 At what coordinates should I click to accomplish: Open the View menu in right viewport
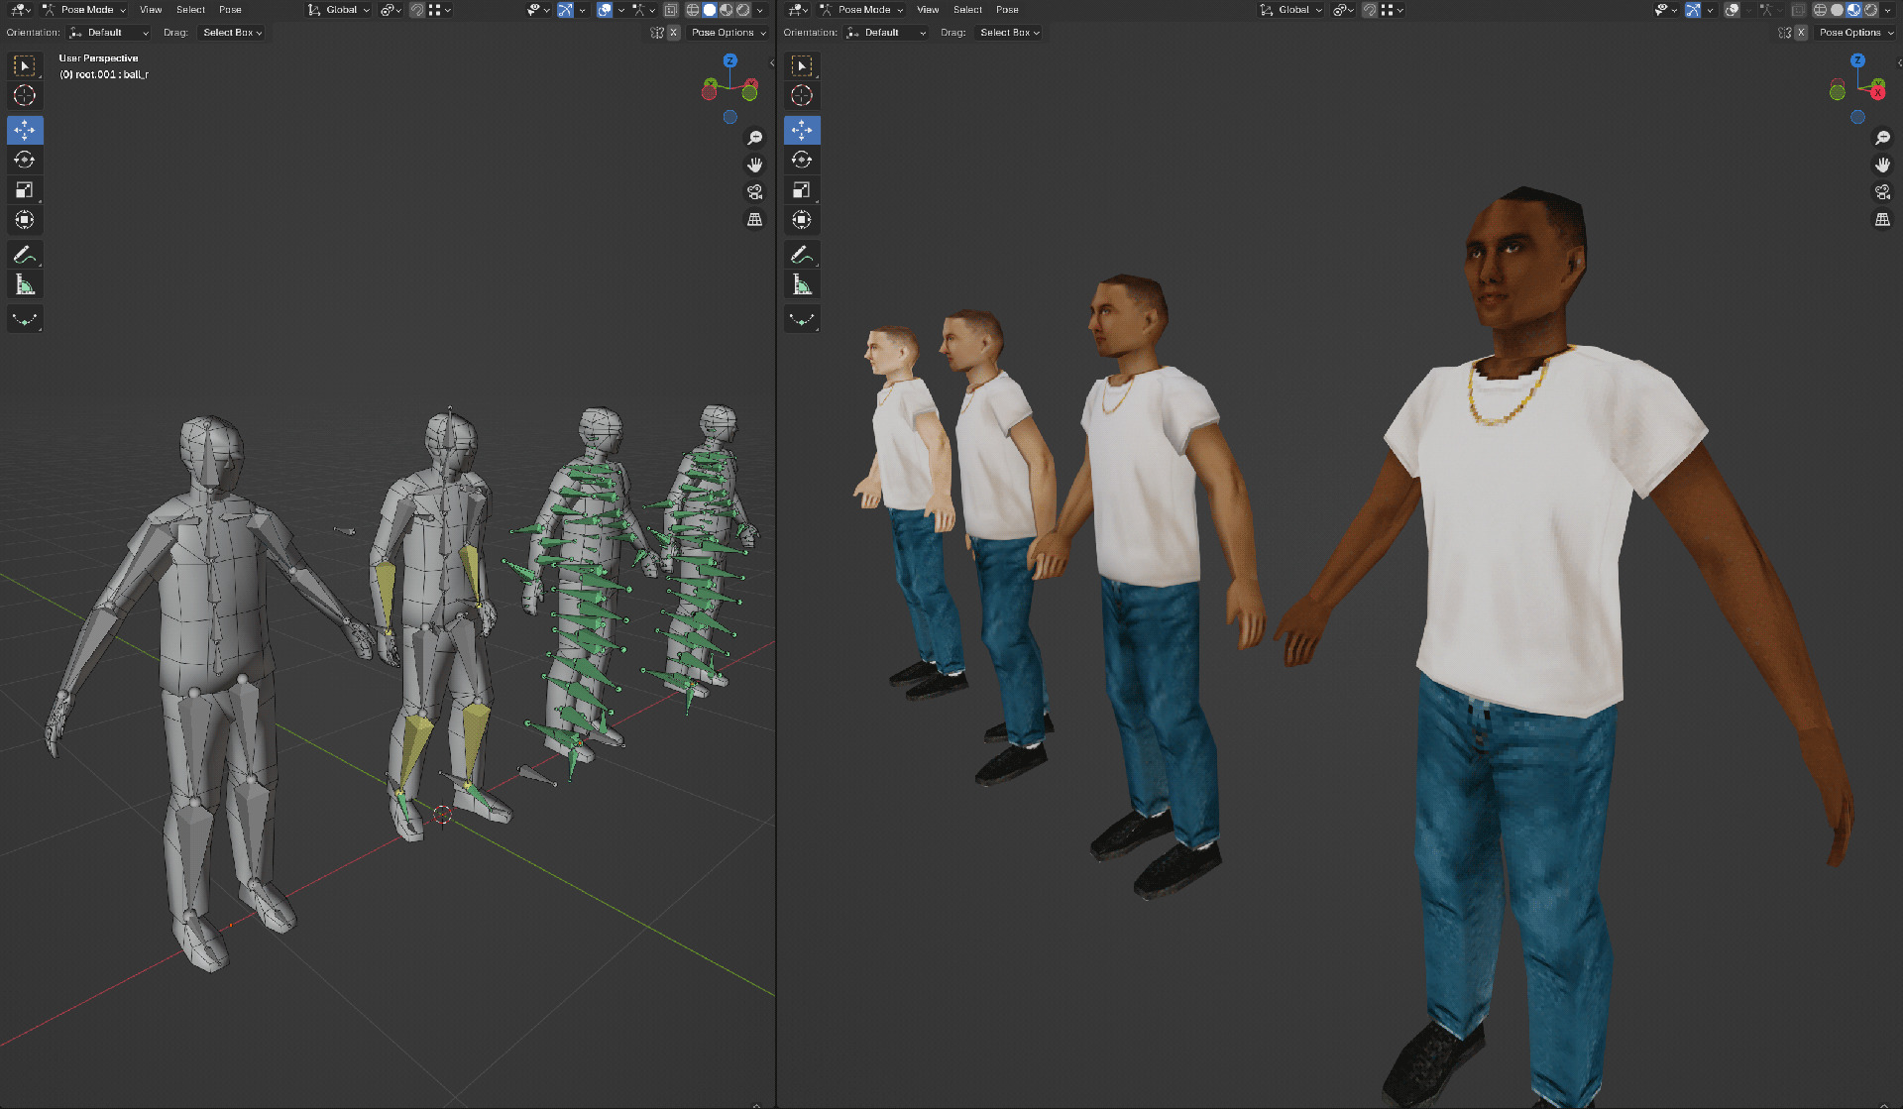point(928,10)
